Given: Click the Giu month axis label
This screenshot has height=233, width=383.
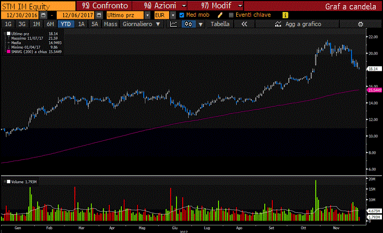Looking at the screenshot, I should [175, 228].
